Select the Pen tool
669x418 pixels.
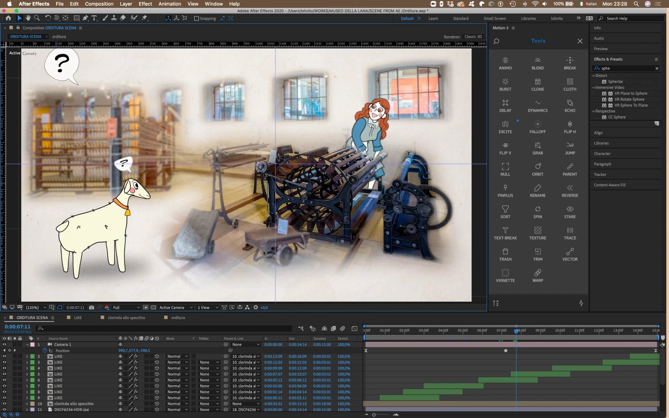pos(85,18)
